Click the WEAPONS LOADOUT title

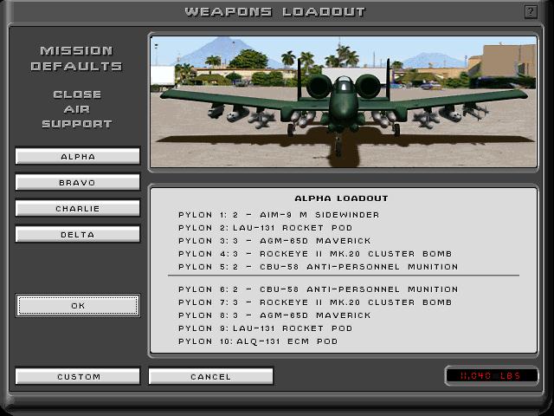coord(275,12)
